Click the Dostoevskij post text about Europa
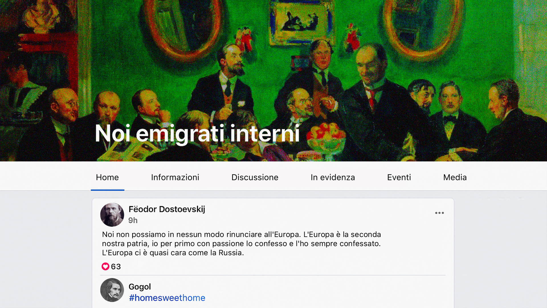The width and height of the screenshot is (547, 308). (x=241, y=244)
